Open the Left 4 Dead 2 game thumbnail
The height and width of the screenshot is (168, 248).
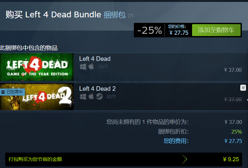coord(37,97)
